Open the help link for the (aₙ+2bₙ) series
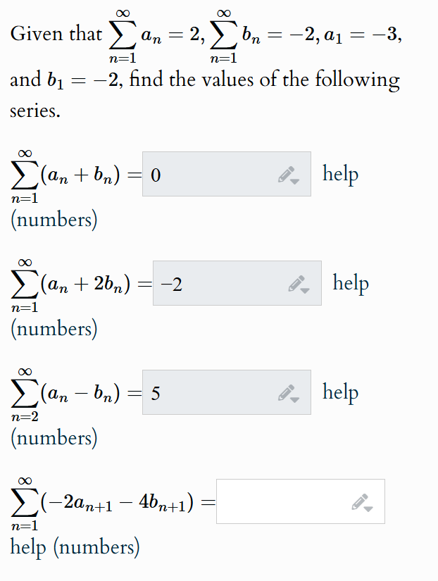The width and height of the screenshot is (438, 581). click(351, 282)
